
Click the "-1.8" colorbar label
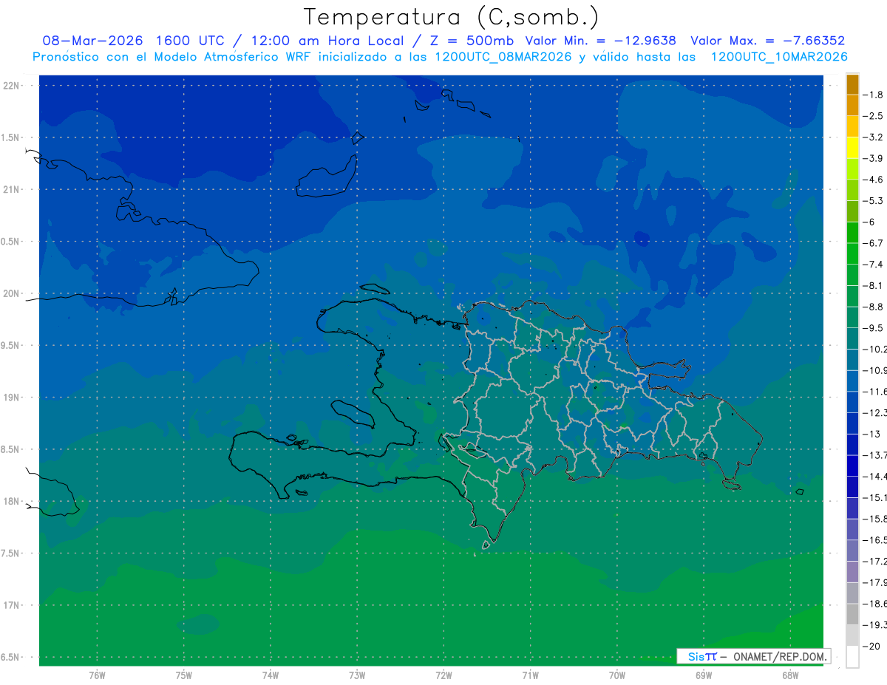[x=874, y=95]
